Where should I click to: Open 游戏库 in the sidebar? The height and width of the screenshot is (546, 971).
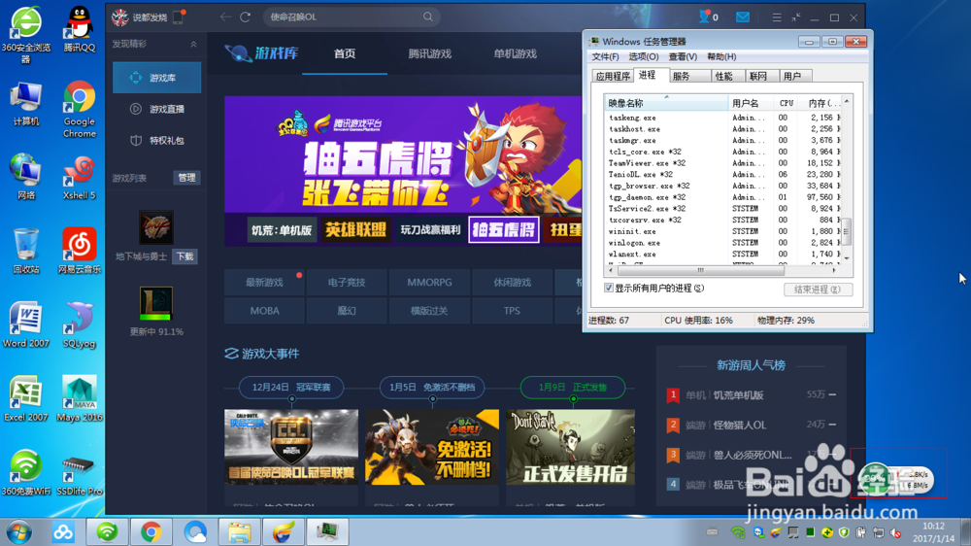[x=156, y=78]
